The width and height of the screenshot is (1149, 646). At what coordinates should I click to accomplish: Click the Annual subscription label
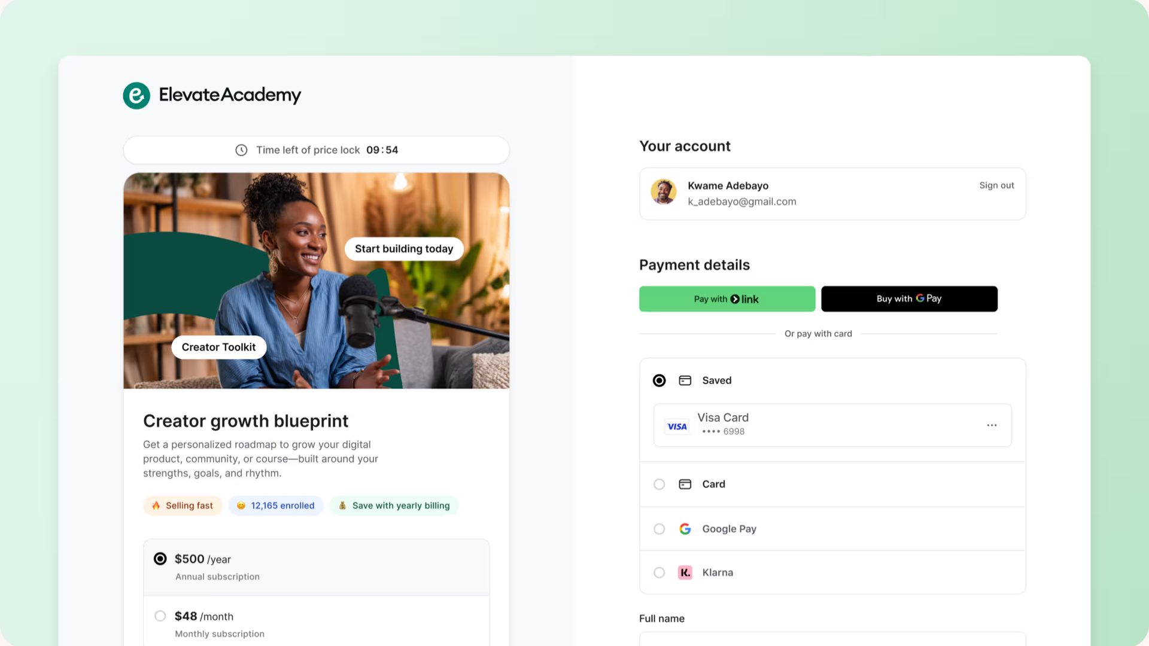217,577
